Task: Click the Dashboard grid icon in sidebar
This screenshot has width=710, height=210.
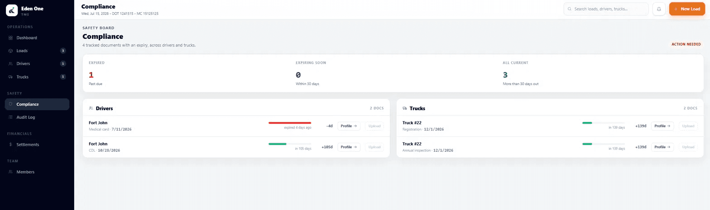Action: tap(10, 37)
